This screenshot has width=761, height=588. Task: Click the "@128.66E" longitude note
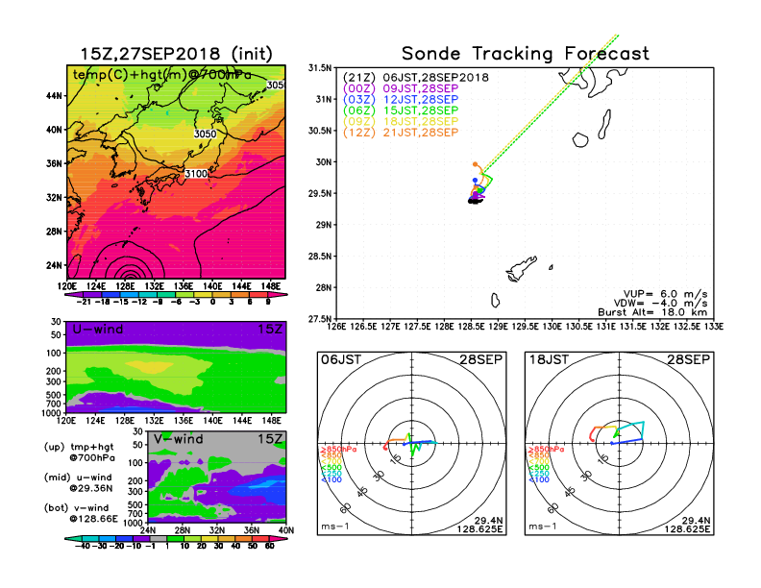[93, 519]
